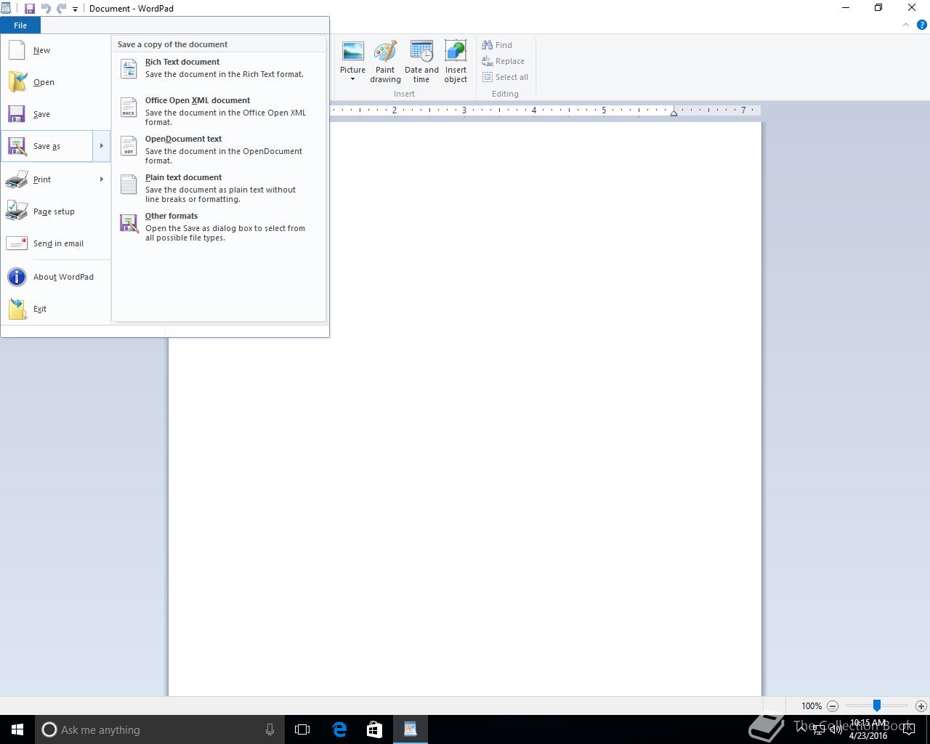Click the quick access Save icon
This screenshot has height=744, width=930.
coord(30,9)
